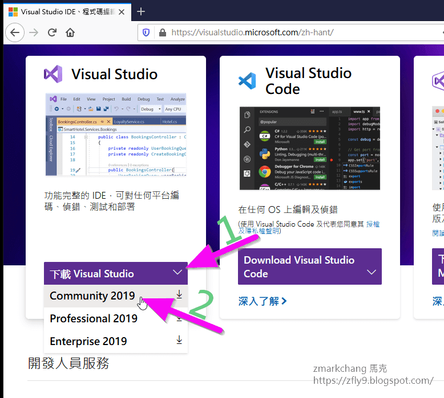The width and height of the screenshot is (444, 398).
Task: Click the blue Visual Studio Code logo
Action: point(247,81)
